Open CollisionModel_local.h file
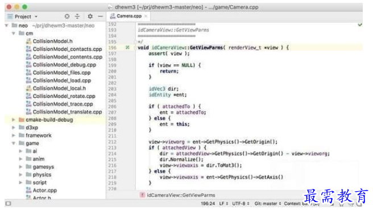This screenshot has height=214, width=373. 59,88
